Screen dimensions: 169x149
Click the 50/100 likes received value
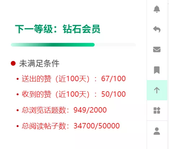(x=113, y=94)
